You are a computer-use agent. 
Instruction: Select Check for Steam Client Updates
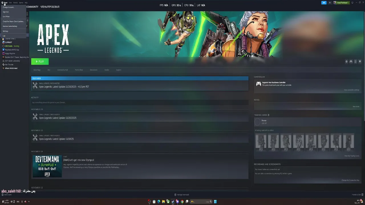point(13,21)
